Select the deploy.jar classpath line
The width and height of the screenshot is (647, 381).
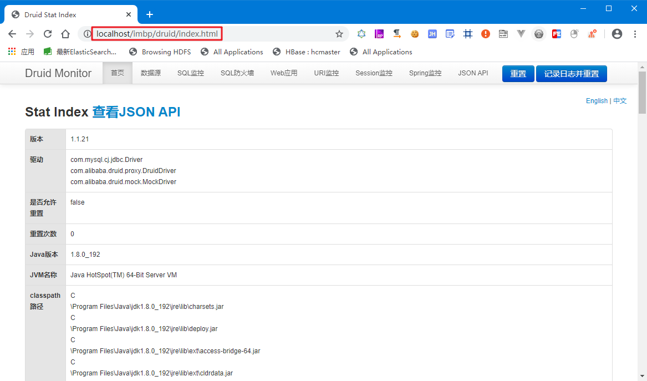click(144, 329)
